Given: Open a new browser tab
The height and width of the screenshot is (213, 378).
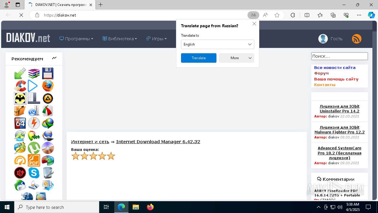Looking at the screenshot, I should (101, 5).
